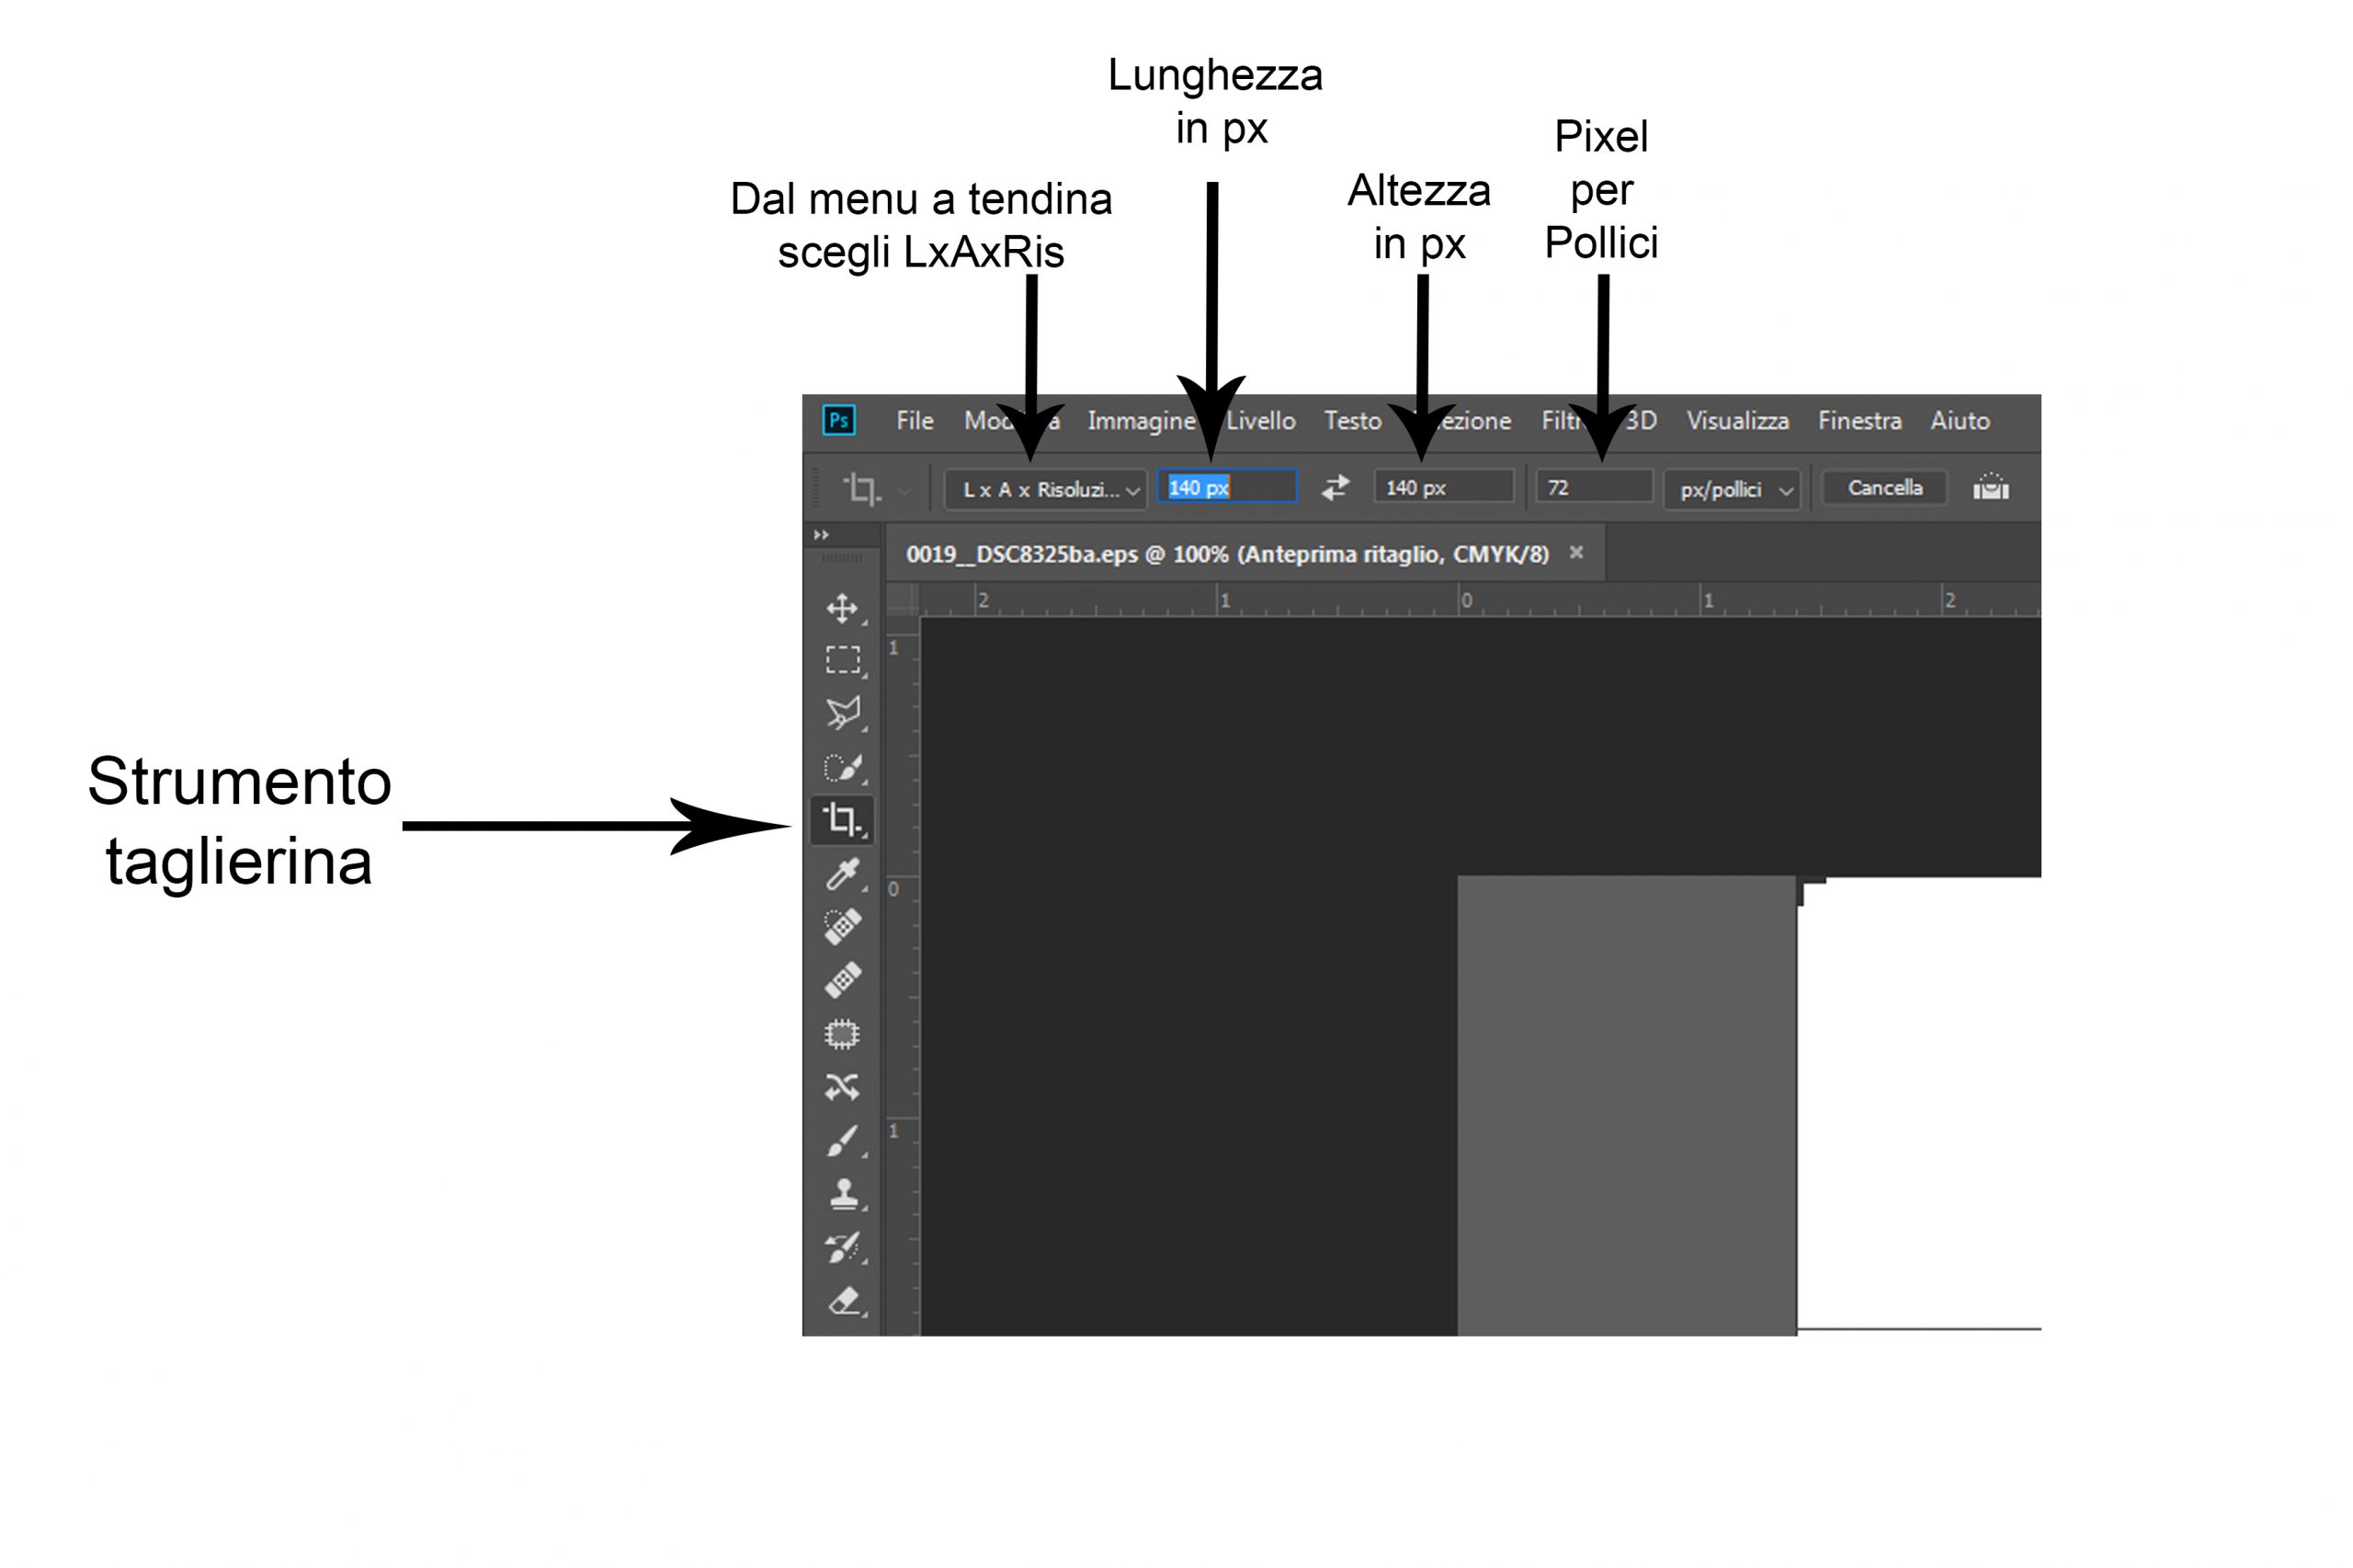Select the Move tool
Viewport: 2353px width, 1568px height.
click(842, 608)
